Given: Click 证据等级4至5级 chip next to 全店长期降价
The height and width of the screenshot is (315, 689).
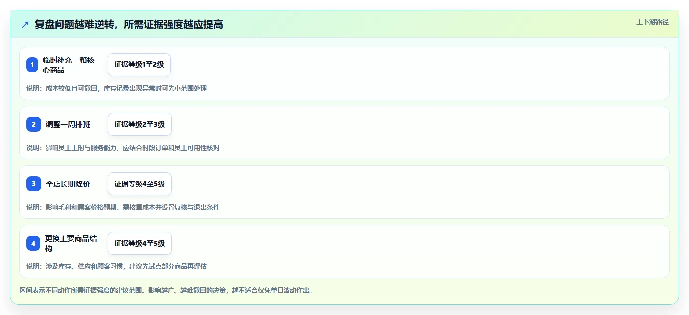Looking at the screenshot, I should click(x=139, y=184).
